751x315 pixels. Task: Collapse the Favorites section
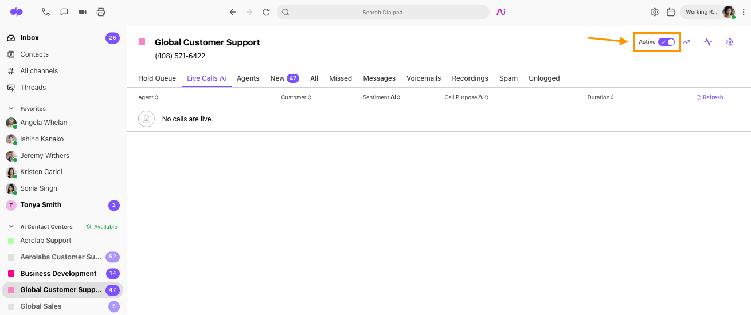coord(11,108)
